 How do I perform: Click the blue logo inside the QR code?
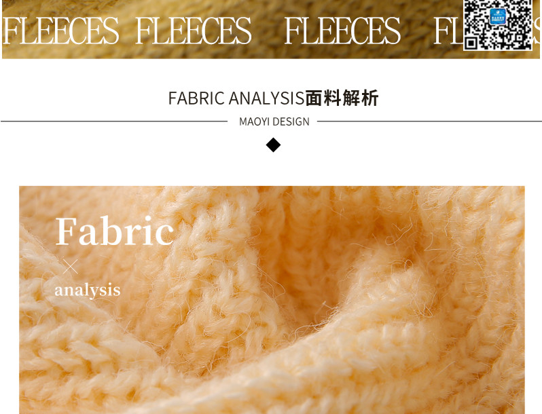(498, 16)
